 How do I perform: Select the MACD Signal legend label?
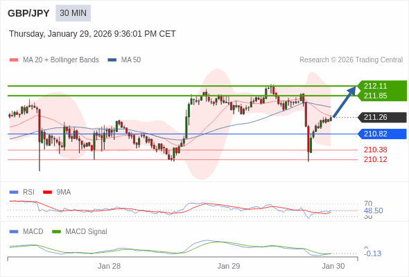[x=87, y=232]
